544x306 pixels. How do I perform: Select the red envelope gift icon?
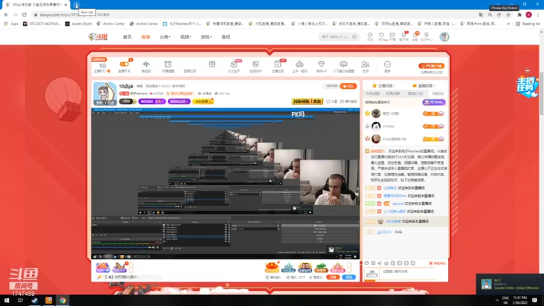click(x=271, y=267)
